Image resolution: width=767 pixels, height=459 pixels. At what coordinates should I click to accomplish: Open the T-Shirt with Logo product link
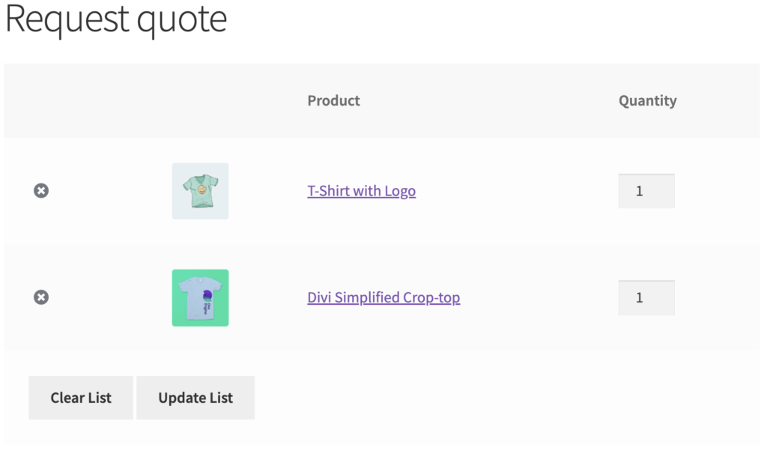(x=362, y=191)
